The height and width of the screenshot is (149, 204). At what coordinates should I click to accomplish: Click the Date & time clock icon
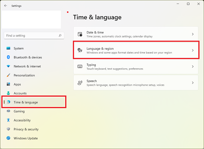[x=80, y=34]
